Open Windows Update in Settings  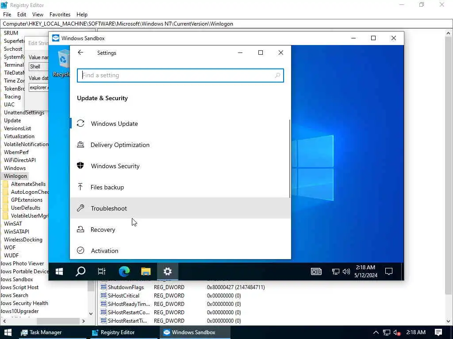pyautogui.click(x=180, y=124)
